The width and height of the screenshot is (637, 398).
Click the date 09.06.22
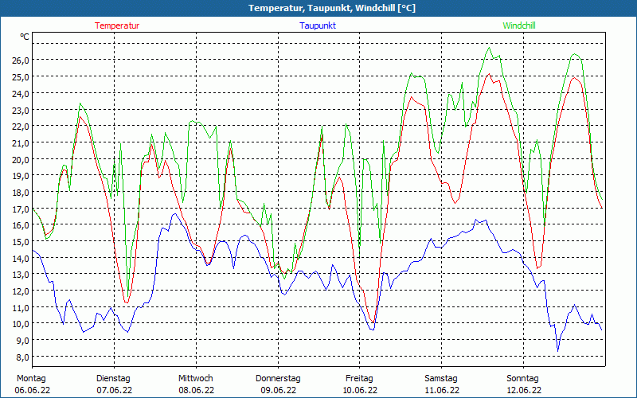[278, 390]
